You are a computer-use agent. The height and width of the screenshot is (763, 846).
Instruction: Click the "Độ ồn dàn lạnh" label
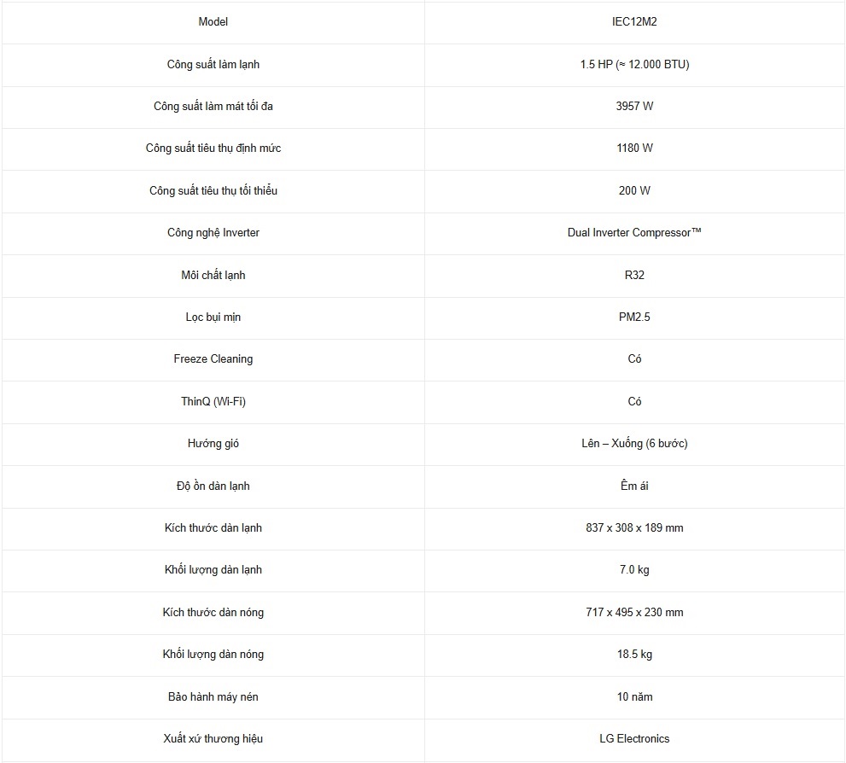[x=213, y=486]
